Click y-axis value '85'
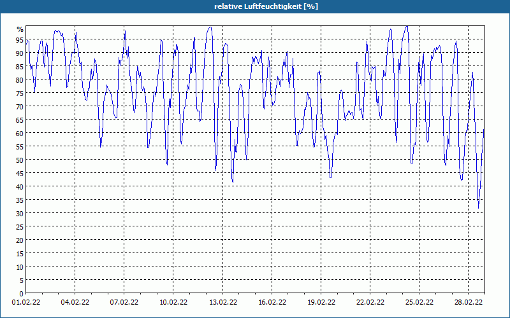The image size is (510, 318). [20, 67]
